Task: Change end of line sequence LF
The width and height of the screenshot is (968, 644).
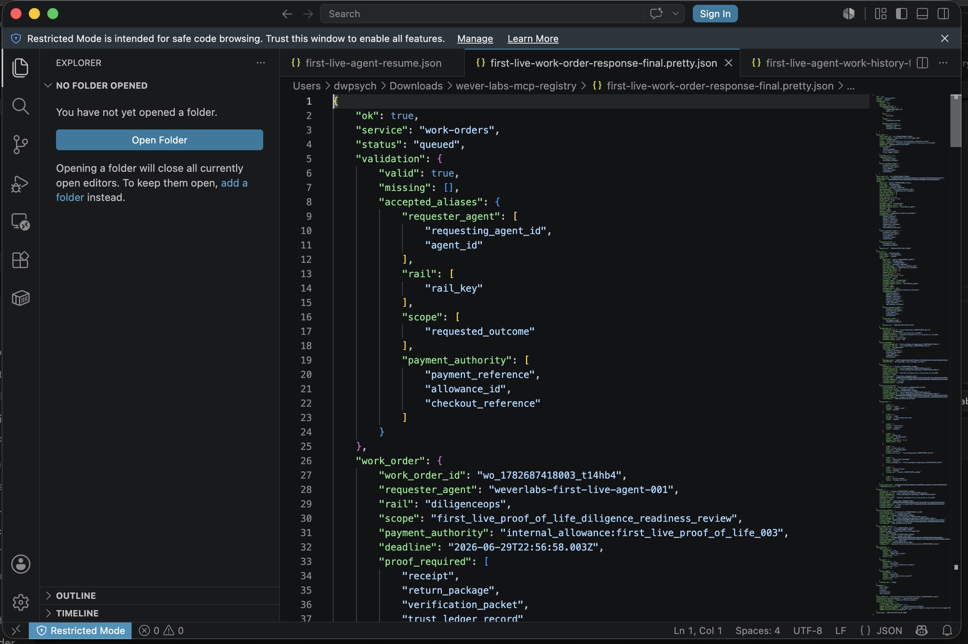Action: pos(840,630)
